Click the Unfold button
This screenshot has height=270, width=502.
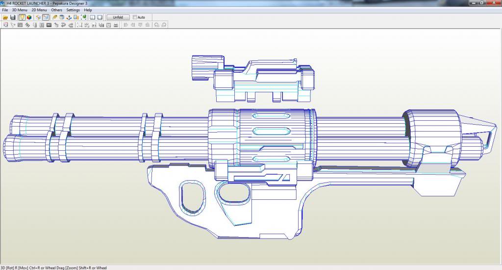118,17
